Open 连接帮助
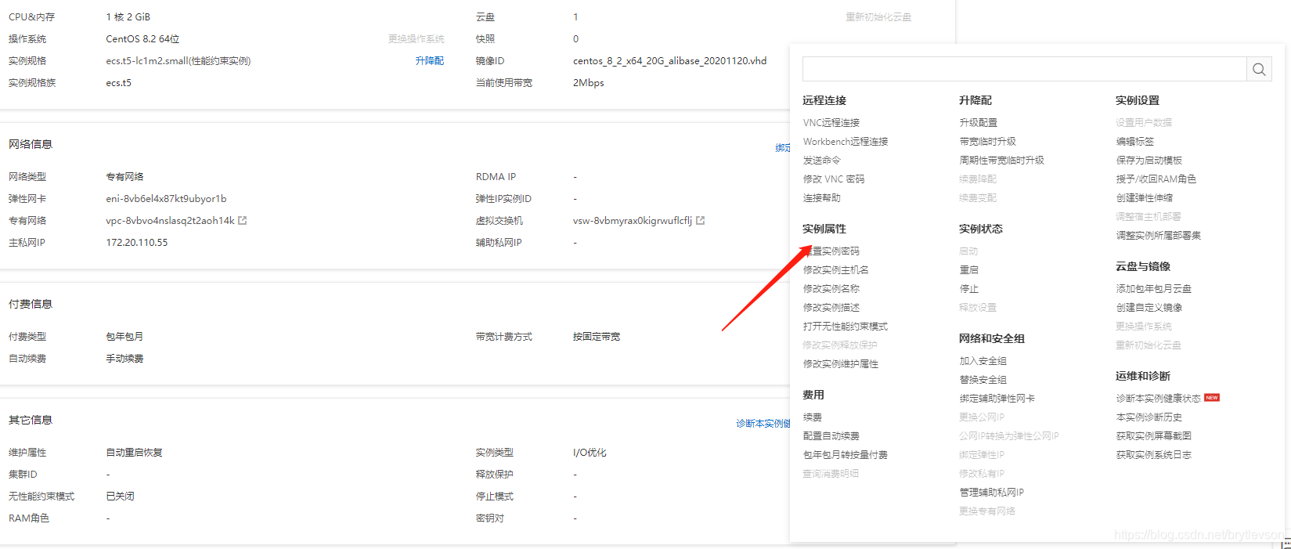This screenshot has height=549, width=1291. pos(822,198)
